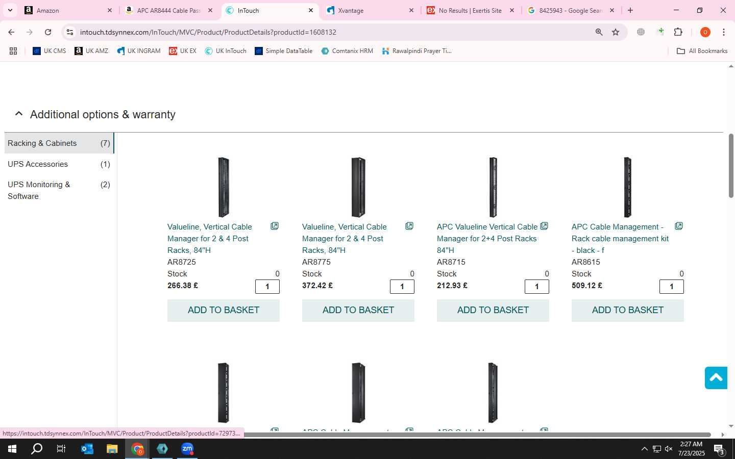Open the UK INGRAM bookmark
This screenshot has height=459, width=735.
(139, 51)
